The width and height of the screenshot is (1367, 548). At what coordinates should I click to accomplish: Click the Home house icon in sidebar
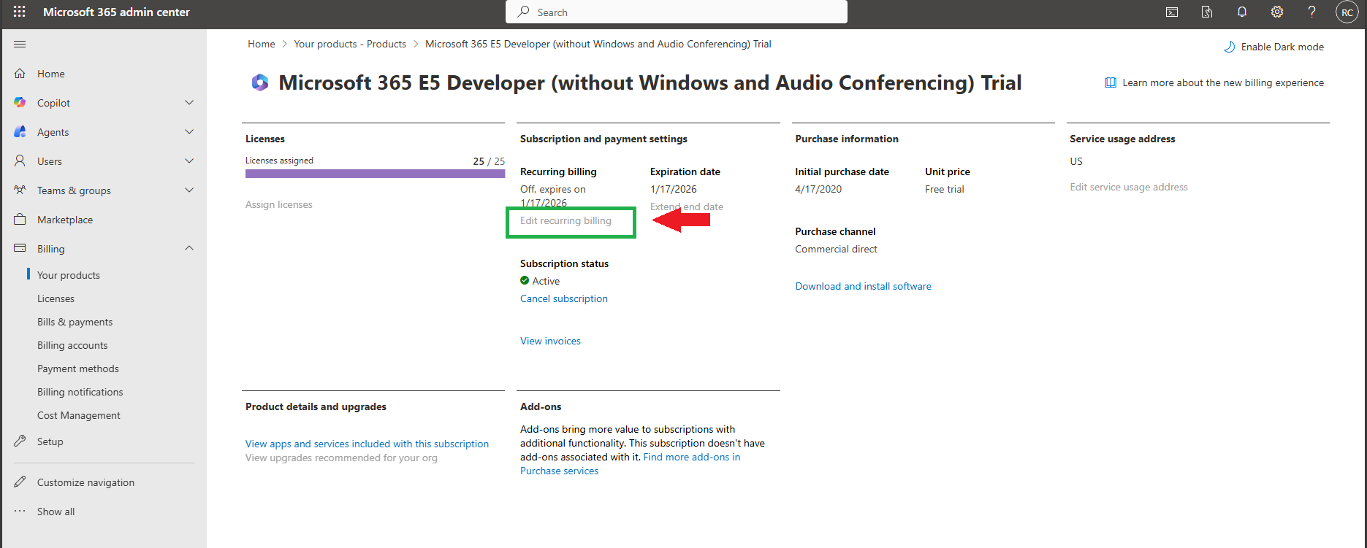(20, 74)
